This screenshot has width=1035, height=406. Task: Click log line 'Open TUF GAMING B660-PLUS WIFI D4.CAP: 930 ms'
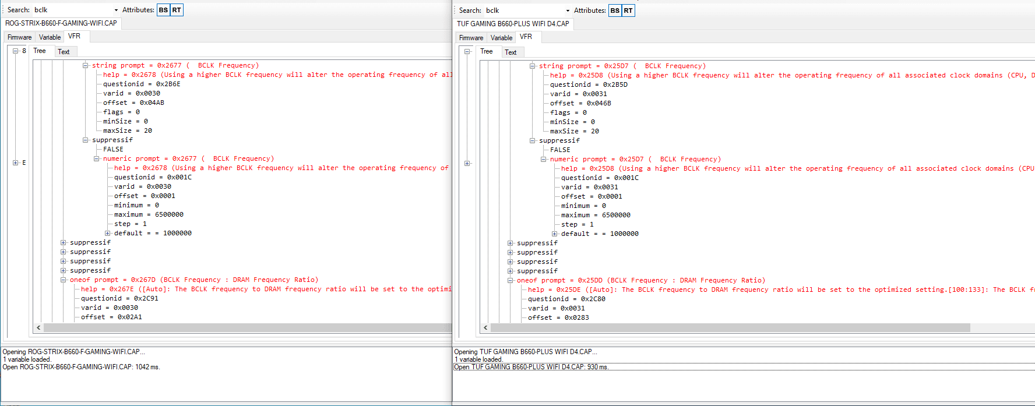tap(531, 367)
